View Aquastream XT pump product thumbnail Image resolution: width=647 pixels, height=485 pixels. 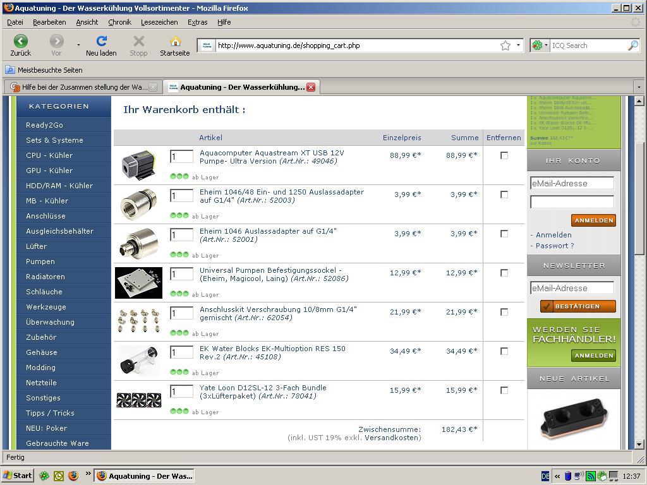[138, 165]
